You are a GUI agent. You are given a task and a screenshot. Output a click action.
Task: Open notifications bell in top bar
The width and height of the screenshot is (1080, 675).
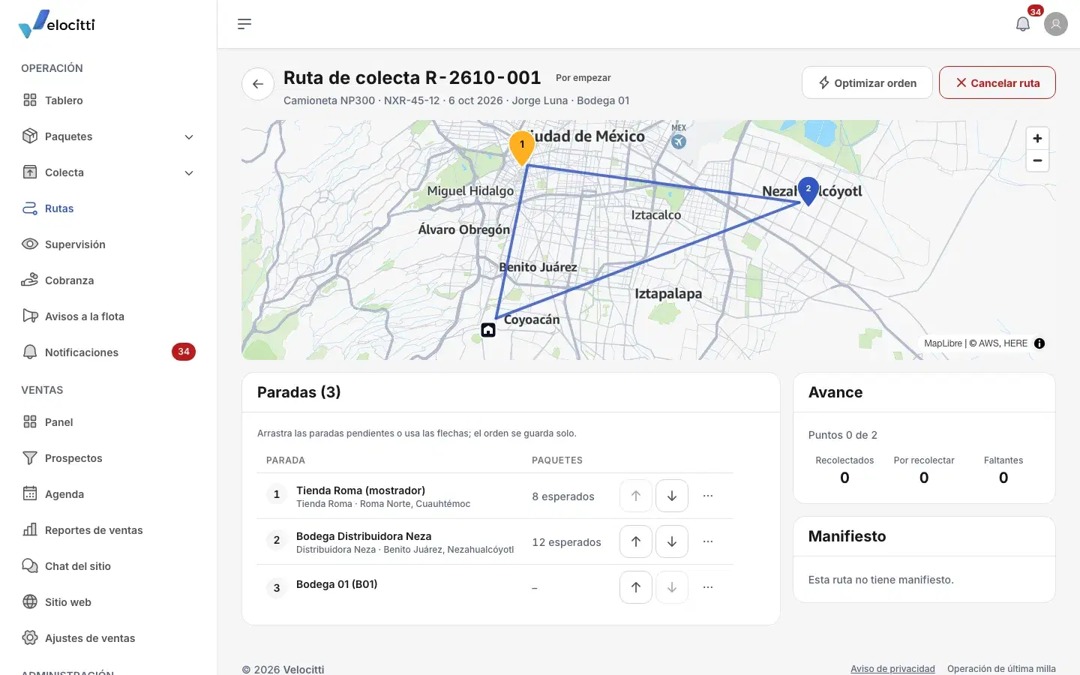[x=1023, y=24]
